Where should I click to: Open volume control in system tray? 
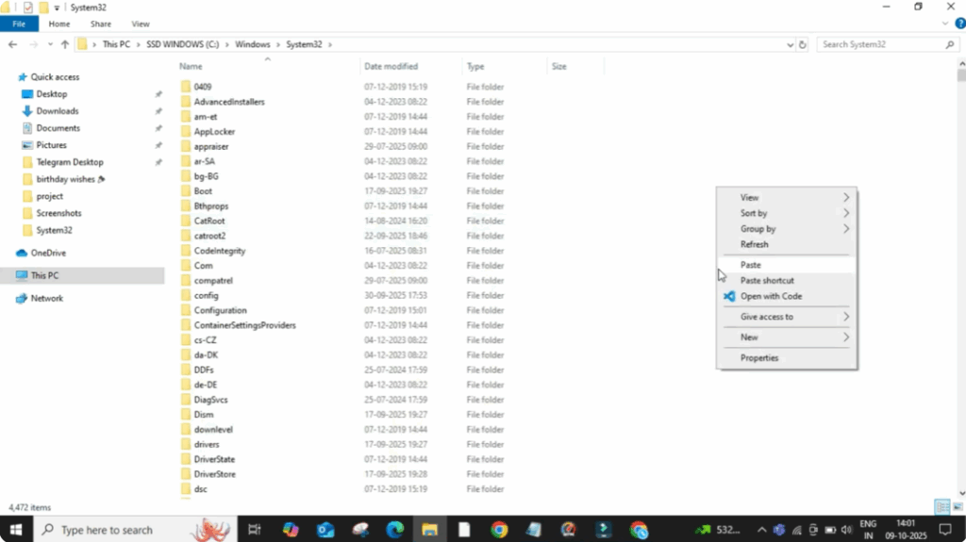click(x=847, y=530)
